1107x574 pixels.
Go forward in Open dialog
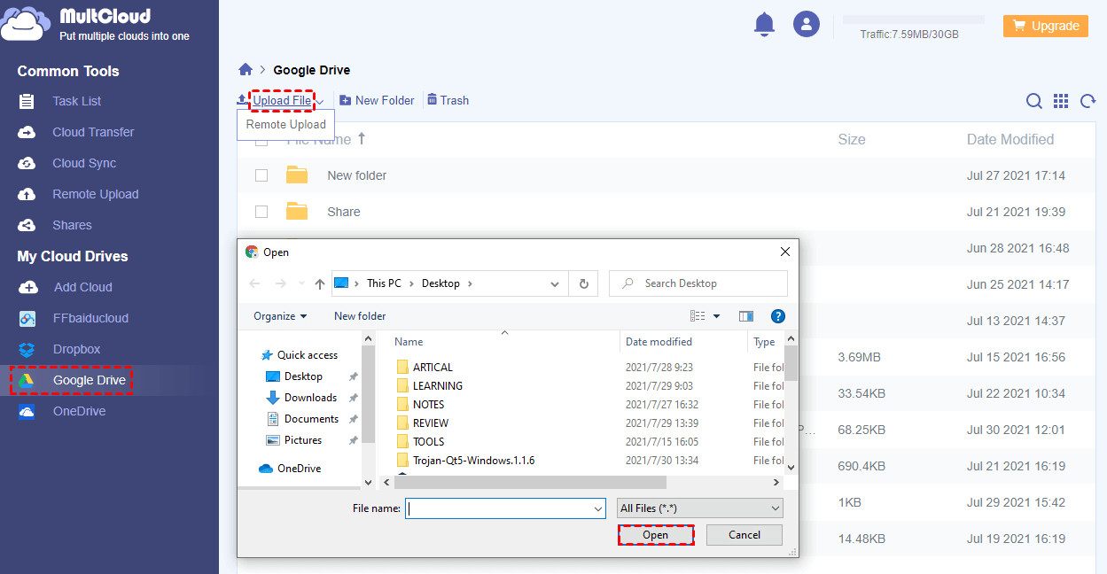pos(280,283)
